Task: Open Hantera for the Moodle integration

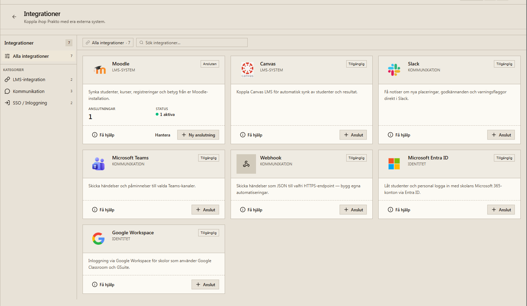Action: coord(163,135)
